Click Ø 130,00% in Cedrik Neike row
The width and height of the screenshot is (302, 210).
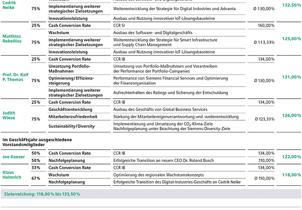pyautogui.click(x=264, y=9)
